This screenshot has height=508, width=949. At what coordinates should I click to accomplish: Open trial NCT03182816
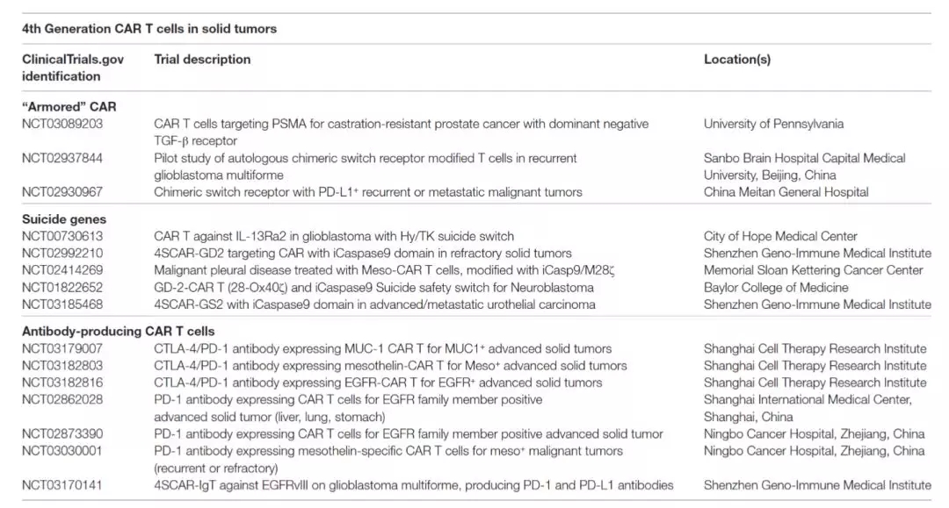click(x=62, y=383)
